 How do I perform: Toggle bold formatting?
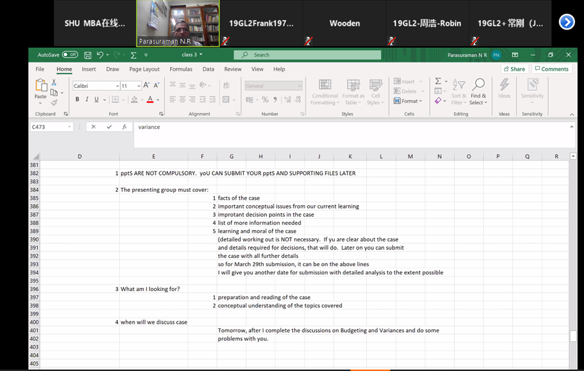77,99
